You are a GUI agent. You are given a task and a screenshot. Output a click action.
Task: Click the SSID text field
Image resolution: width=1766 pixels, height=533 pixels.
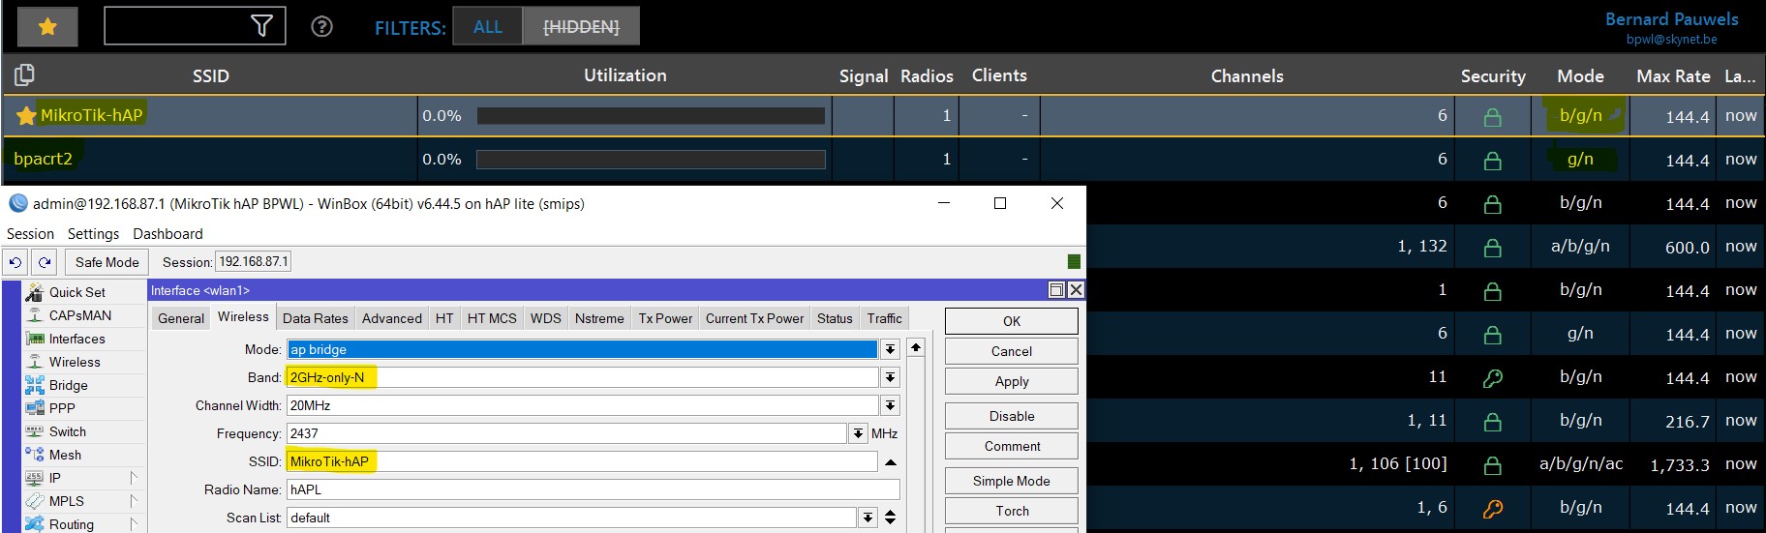(x=582, y=461)
